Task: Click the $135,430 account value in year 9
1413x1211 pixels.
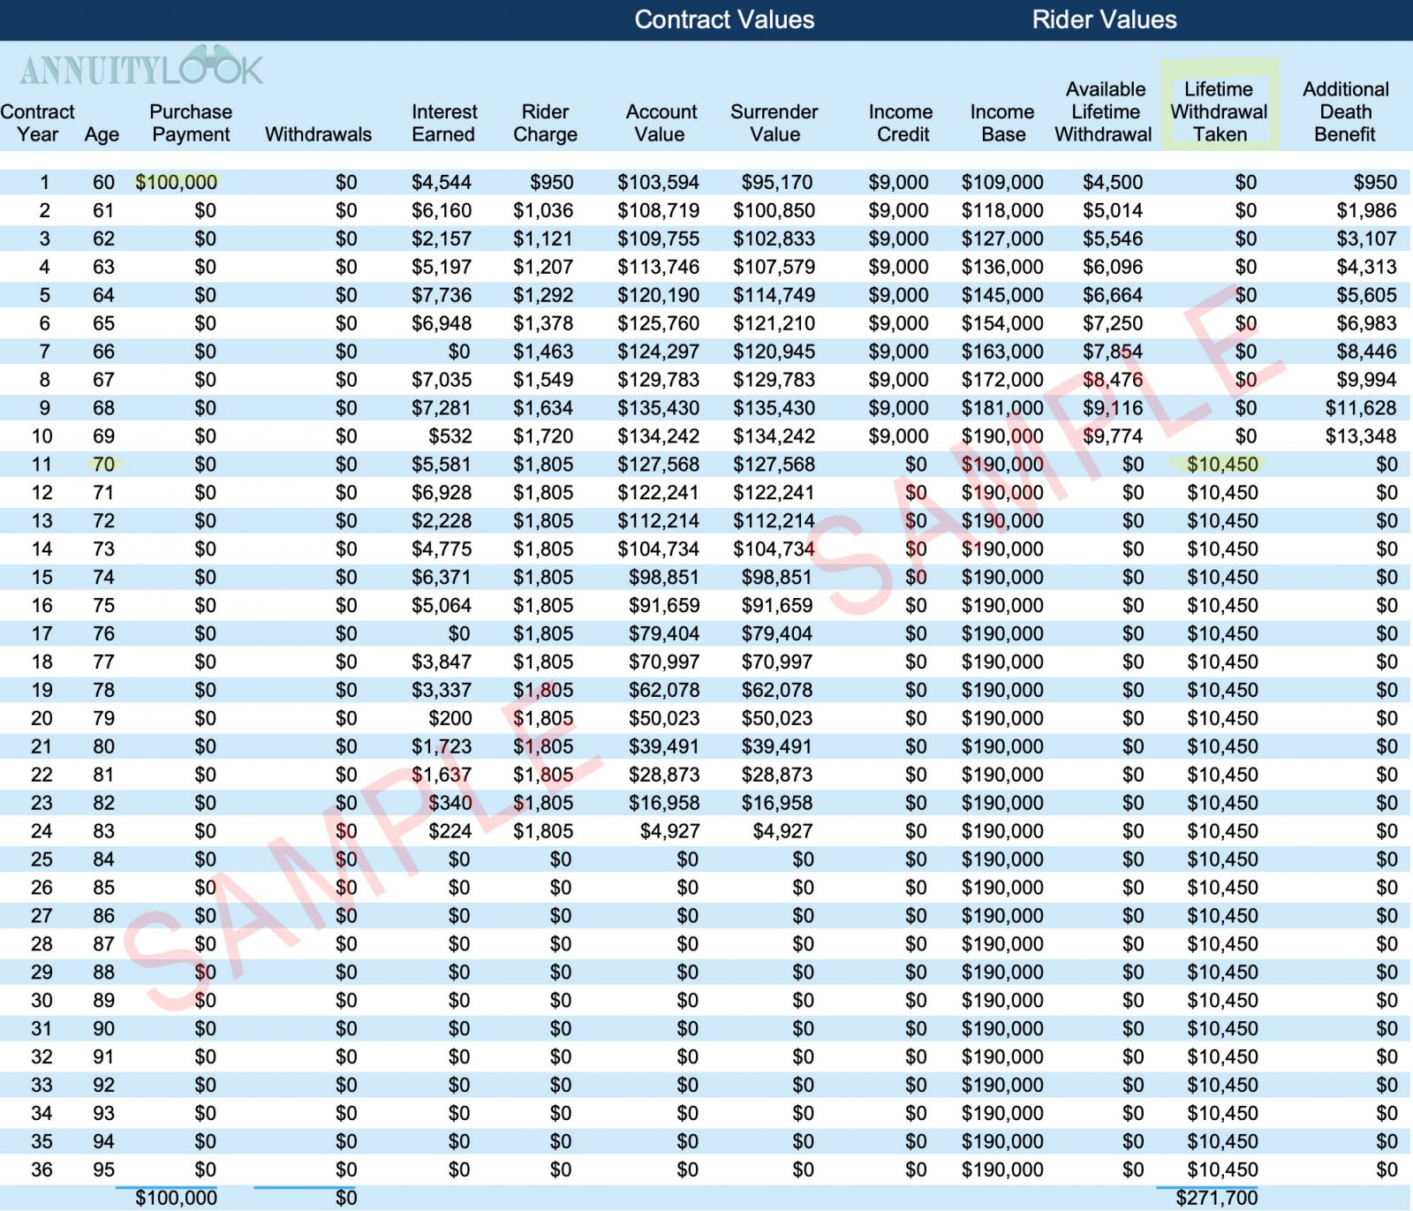Action: pos(658,407)
